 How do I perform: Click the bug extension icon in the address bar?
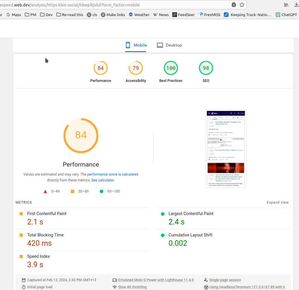[233, 5]
